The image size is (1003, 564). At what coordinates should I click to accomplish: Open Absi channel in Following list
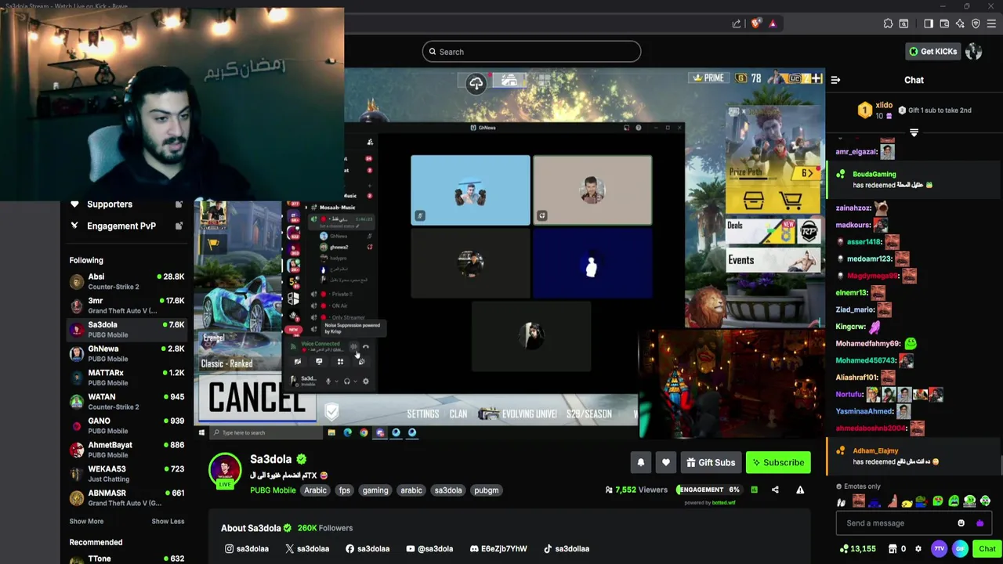[126, 281]
